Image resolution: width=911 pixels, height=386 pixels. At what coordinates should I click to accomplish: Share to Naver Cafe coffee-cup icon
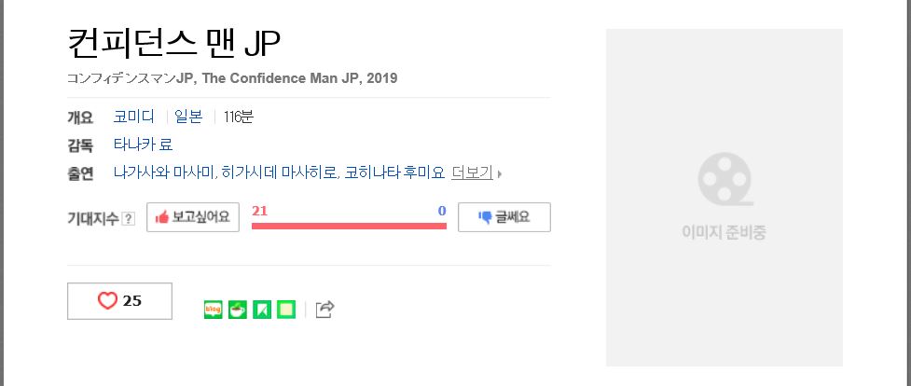tap(238, 310)
